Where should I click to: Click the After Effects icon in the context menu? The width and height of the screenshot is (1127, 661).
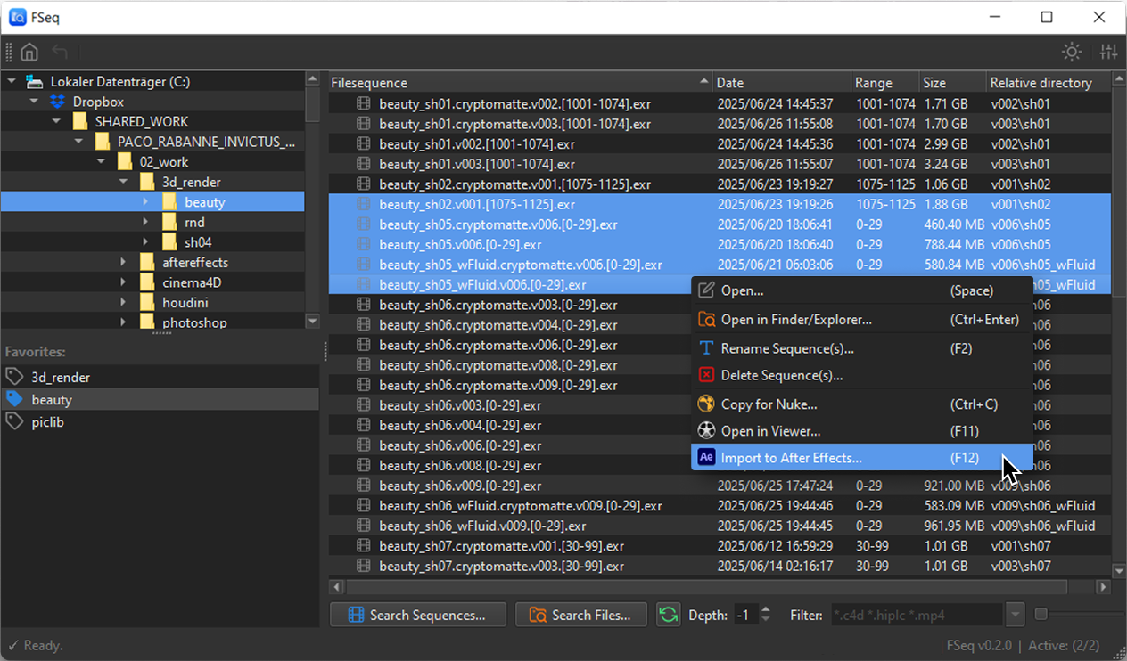[x=706, y=457]
